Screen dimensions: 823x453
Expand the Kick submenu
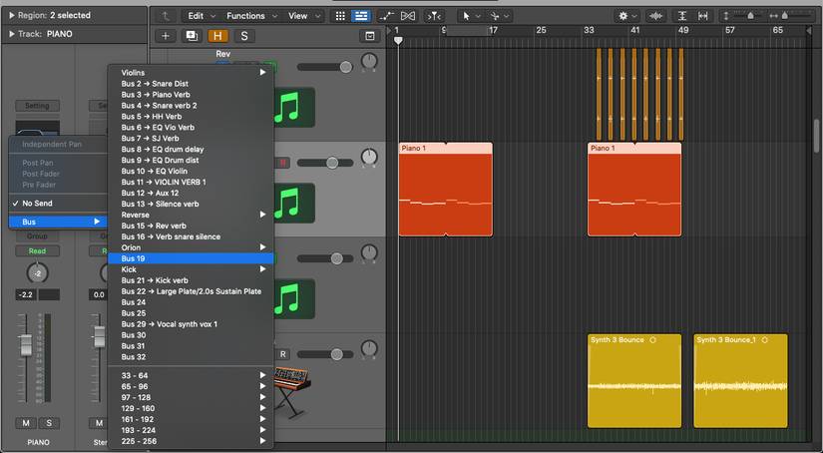click(192, 269)
